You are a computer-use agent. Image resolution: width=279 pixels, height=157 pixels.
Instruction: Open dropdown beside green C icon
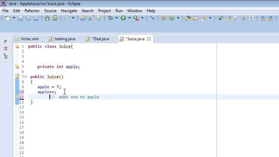pyautogui.click(x=178, y=18)
